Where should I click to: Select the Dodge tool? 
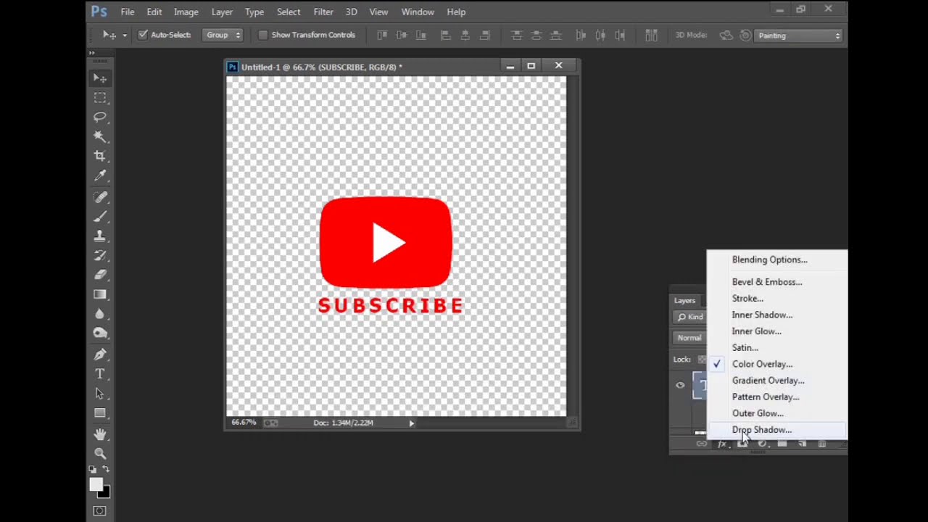[100, 333]
